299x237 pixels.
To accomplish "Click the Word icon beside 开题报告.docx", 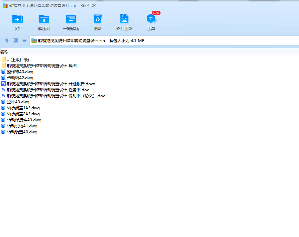I will [4, 84].
